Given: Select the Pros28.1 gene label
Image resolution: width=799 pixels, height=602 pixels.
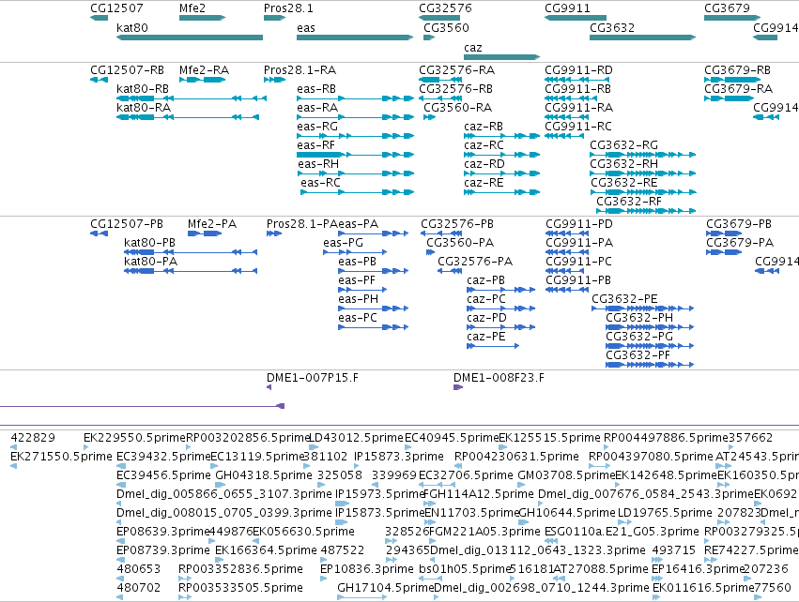Looking at the screenshot, I should coord(288,8).
